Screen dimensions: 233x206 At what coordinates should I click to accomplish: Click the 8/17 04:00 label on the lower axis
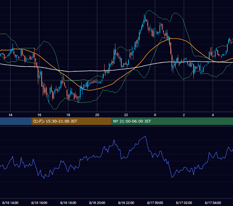pos(213,203)
